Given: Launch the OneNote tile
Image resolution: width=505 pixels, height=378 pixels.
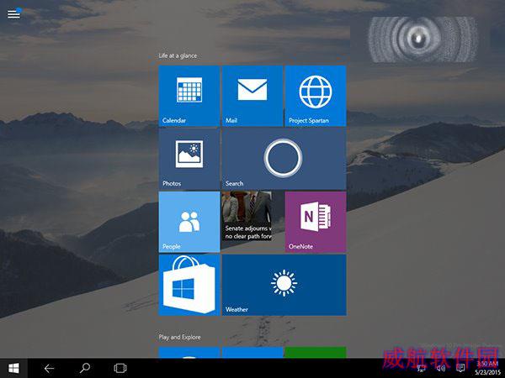Looking at the screenshot, I should [316, 222].
